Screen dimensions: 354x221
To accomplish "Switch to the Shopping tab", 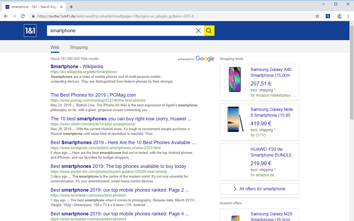I will click(x=79, y=47).
